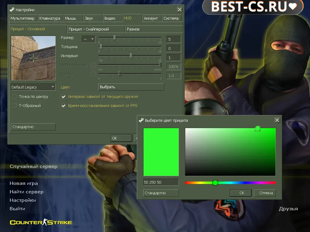The width and height of the screenshot is (310, 232).
Task: Click the Толщина value field showing 0
Action: pos(173,48)
